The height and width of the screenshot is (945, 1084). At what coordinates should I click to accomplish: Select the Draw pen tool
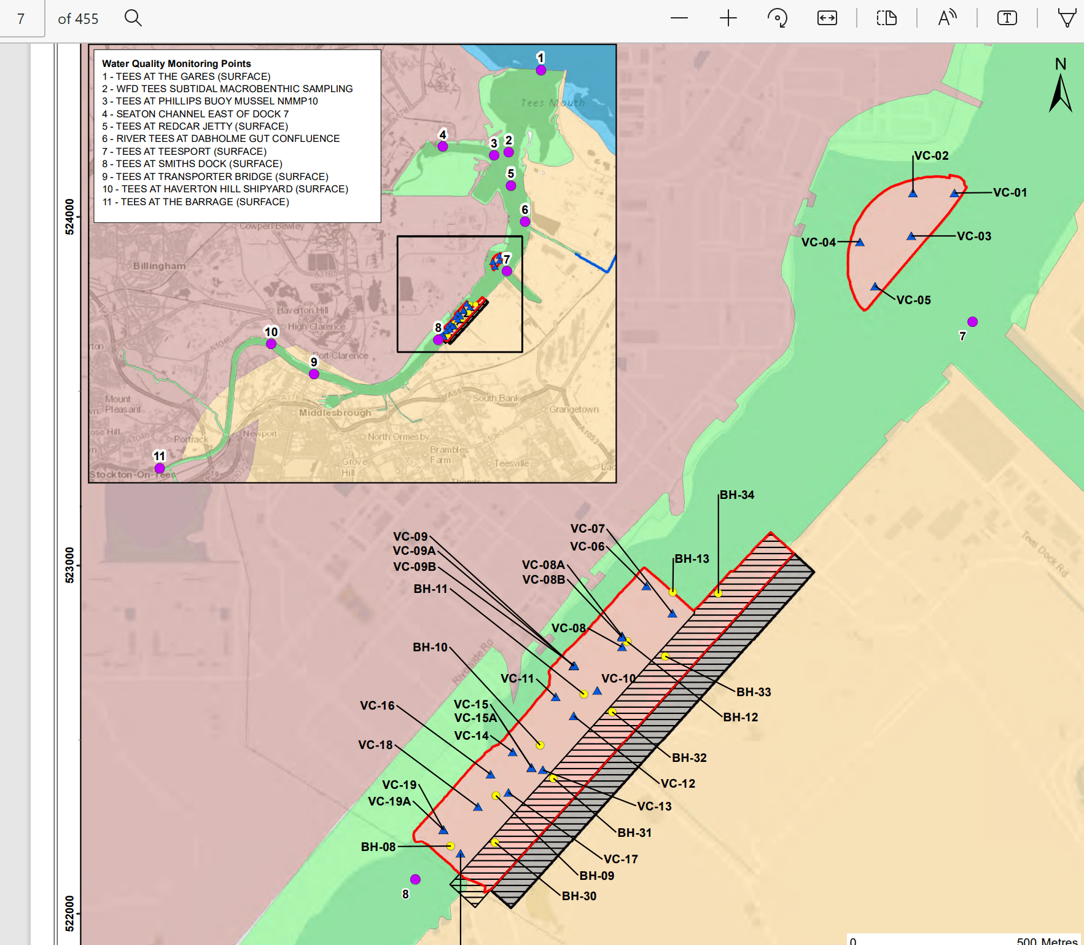coord(1067,18)
